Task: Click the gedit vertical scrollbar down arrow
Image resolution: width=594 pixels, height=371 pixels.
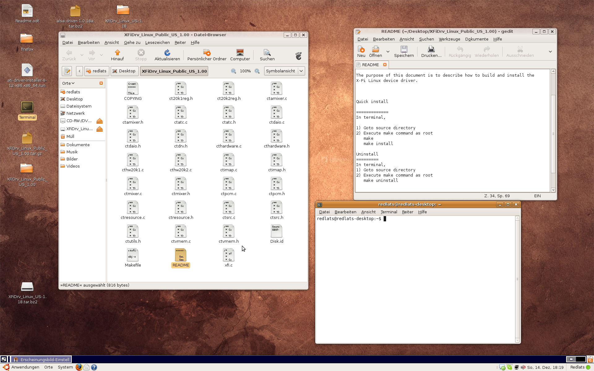Action: click(553, 190)
